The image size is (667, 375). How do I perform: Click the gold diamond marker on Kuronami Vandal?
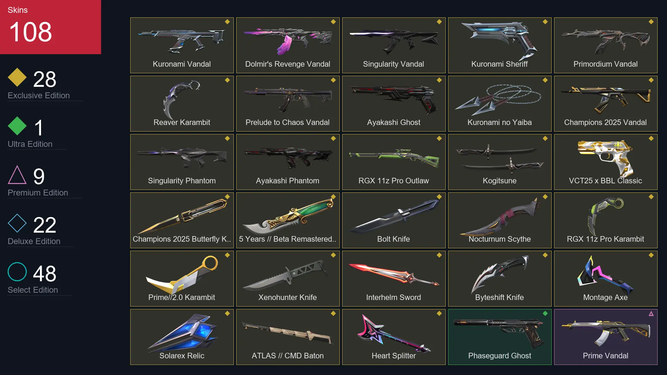pyautogui.click(x=227, y=22)
